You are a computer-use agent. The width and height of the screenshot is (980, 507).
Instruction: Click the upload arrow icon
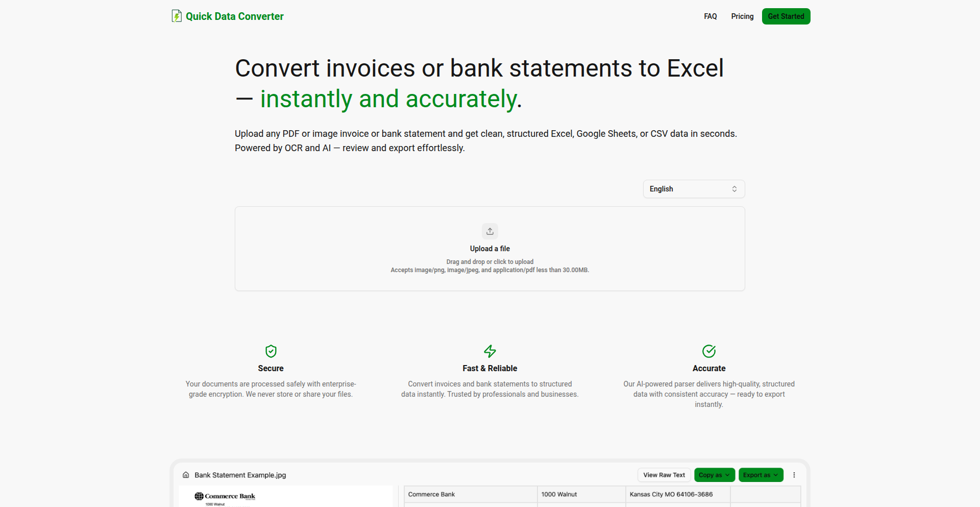point(490,231)
